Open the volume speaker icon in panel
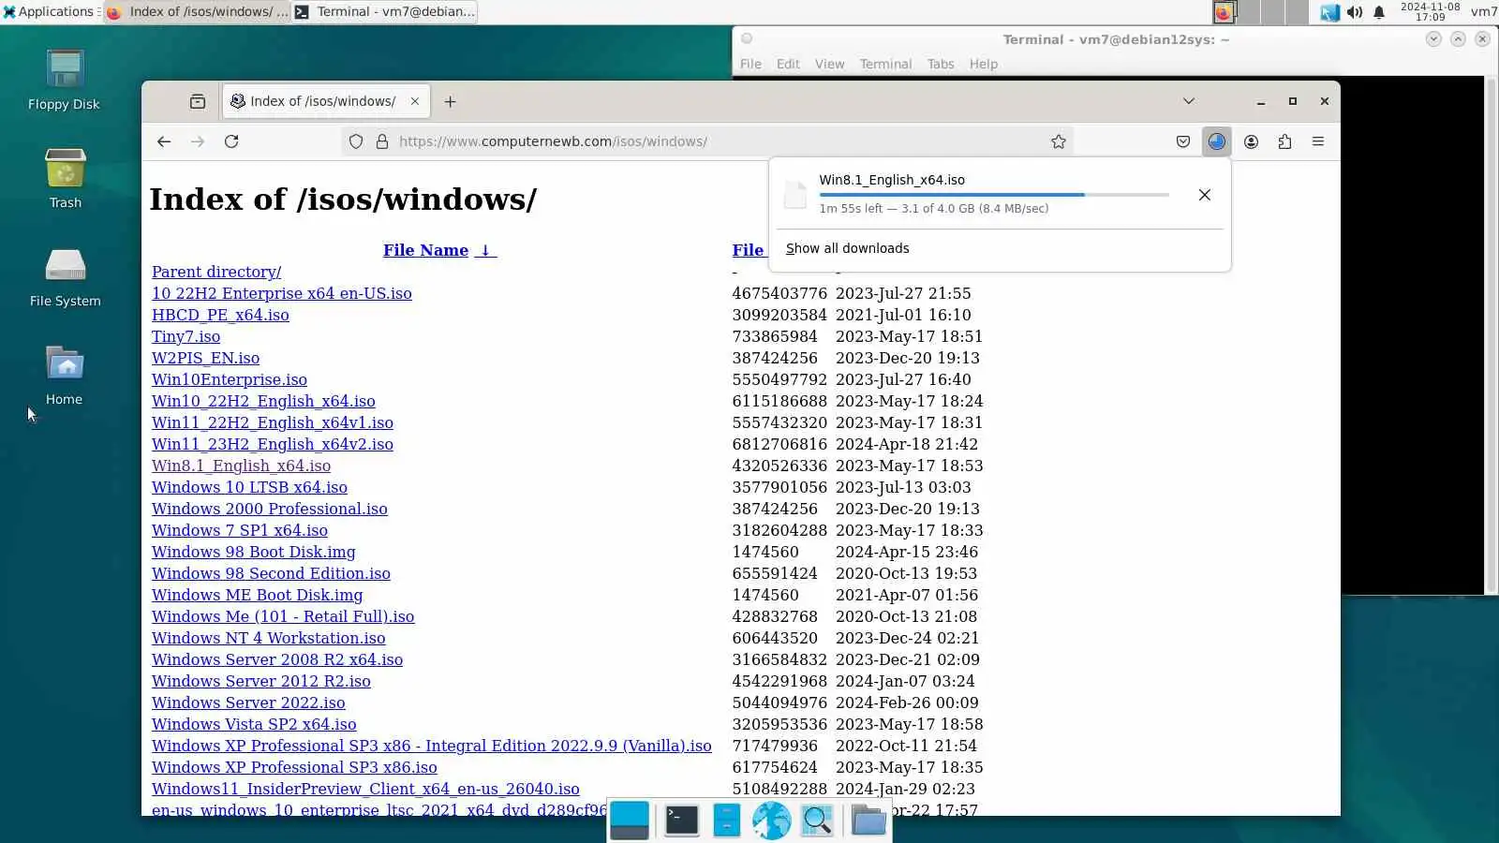 pos(1355,12)
